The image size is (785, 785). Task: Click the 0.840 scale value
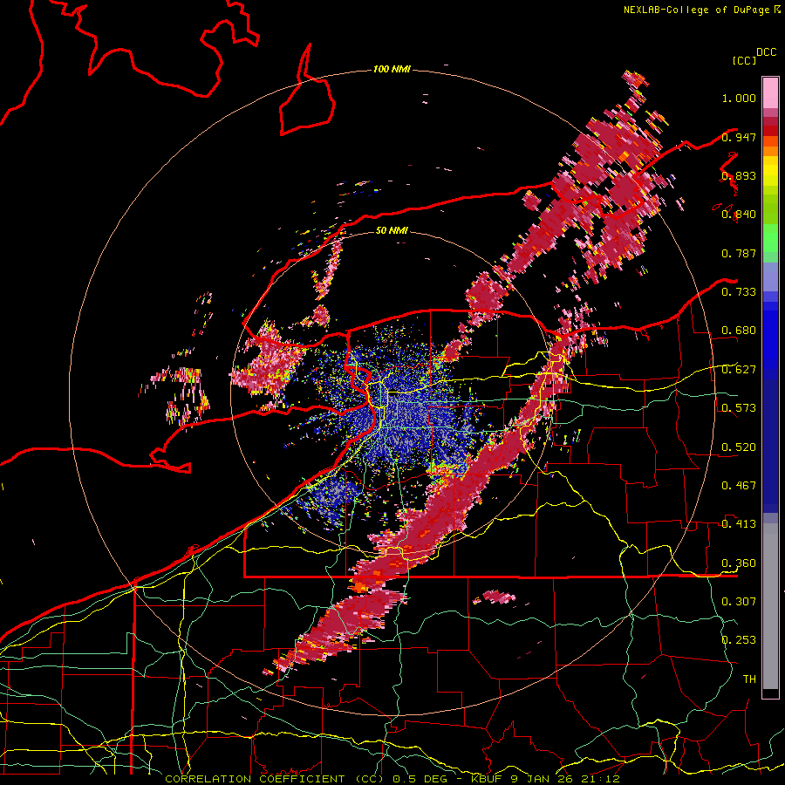tap(739, 215)
